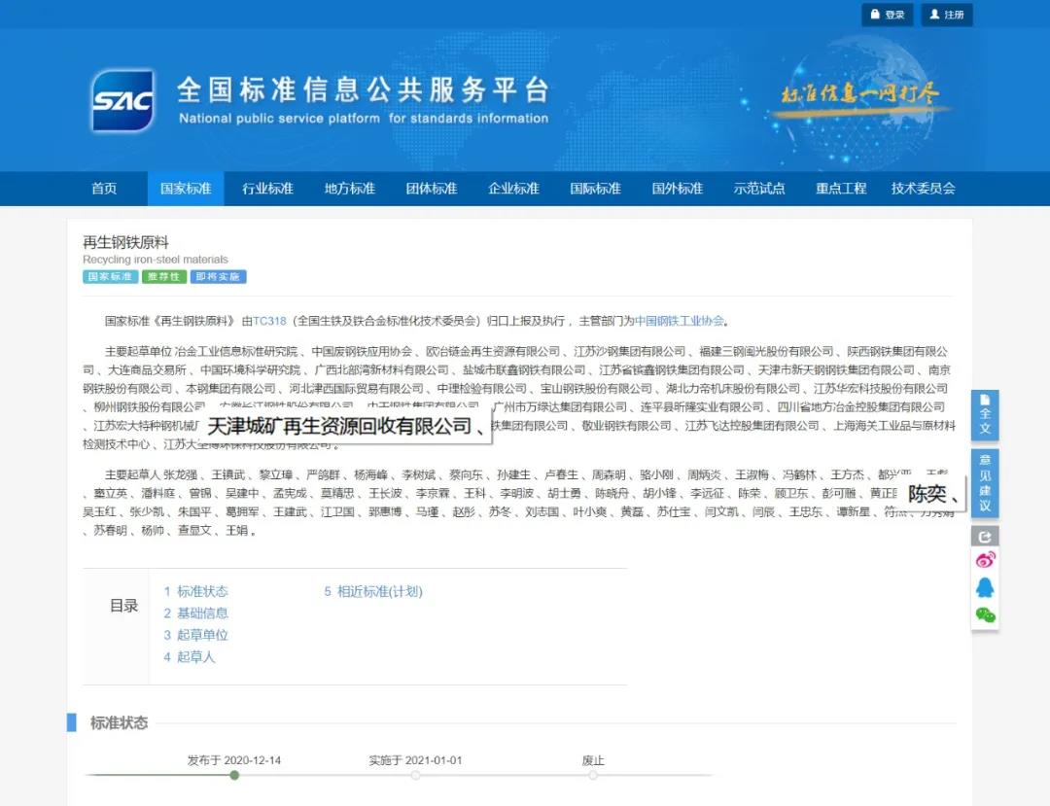
Task: Open 相近标准(计划) from the table of contents
Action: click(379, 591)
